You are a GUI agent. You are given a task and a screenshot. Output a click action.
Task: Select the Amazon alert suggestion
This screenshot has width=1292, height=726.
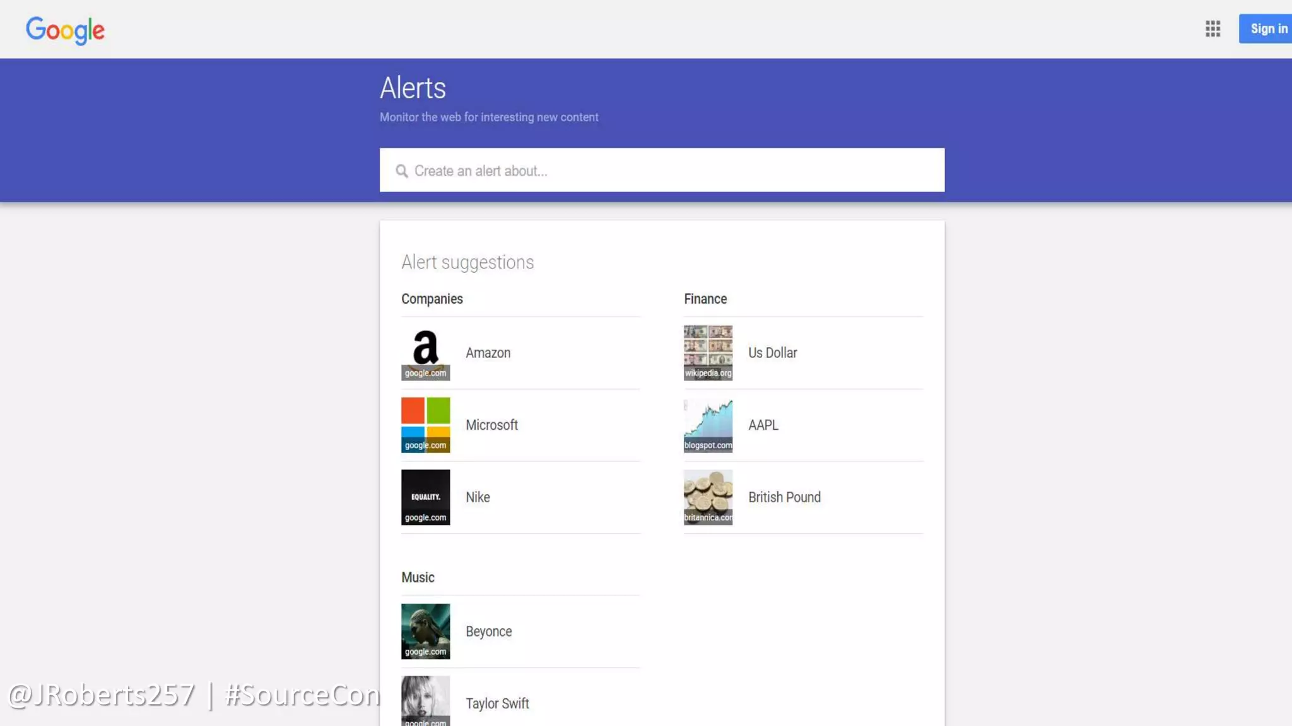[x=488, y=353]
